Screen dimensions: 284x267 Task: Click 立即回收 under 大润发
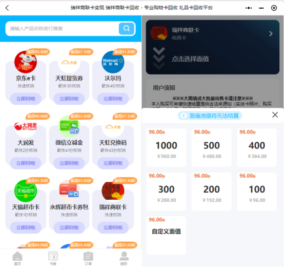[26, 163]
